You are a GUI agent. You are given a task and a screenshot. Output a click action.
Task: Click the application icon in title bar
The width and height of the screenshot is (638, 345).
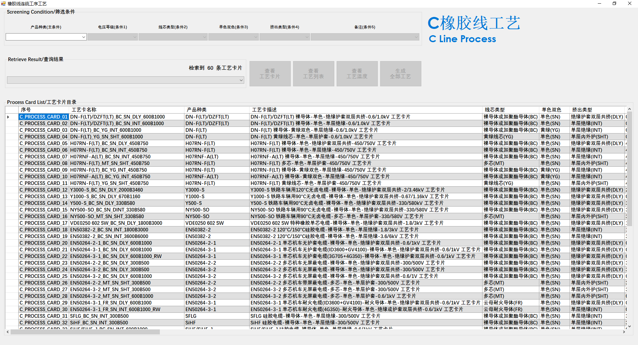click(4, 4)
